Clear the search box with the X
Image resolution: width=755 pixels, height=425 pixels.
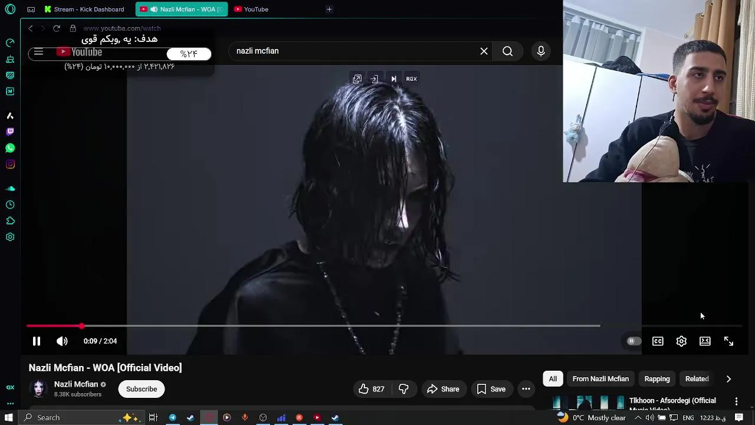484,51
